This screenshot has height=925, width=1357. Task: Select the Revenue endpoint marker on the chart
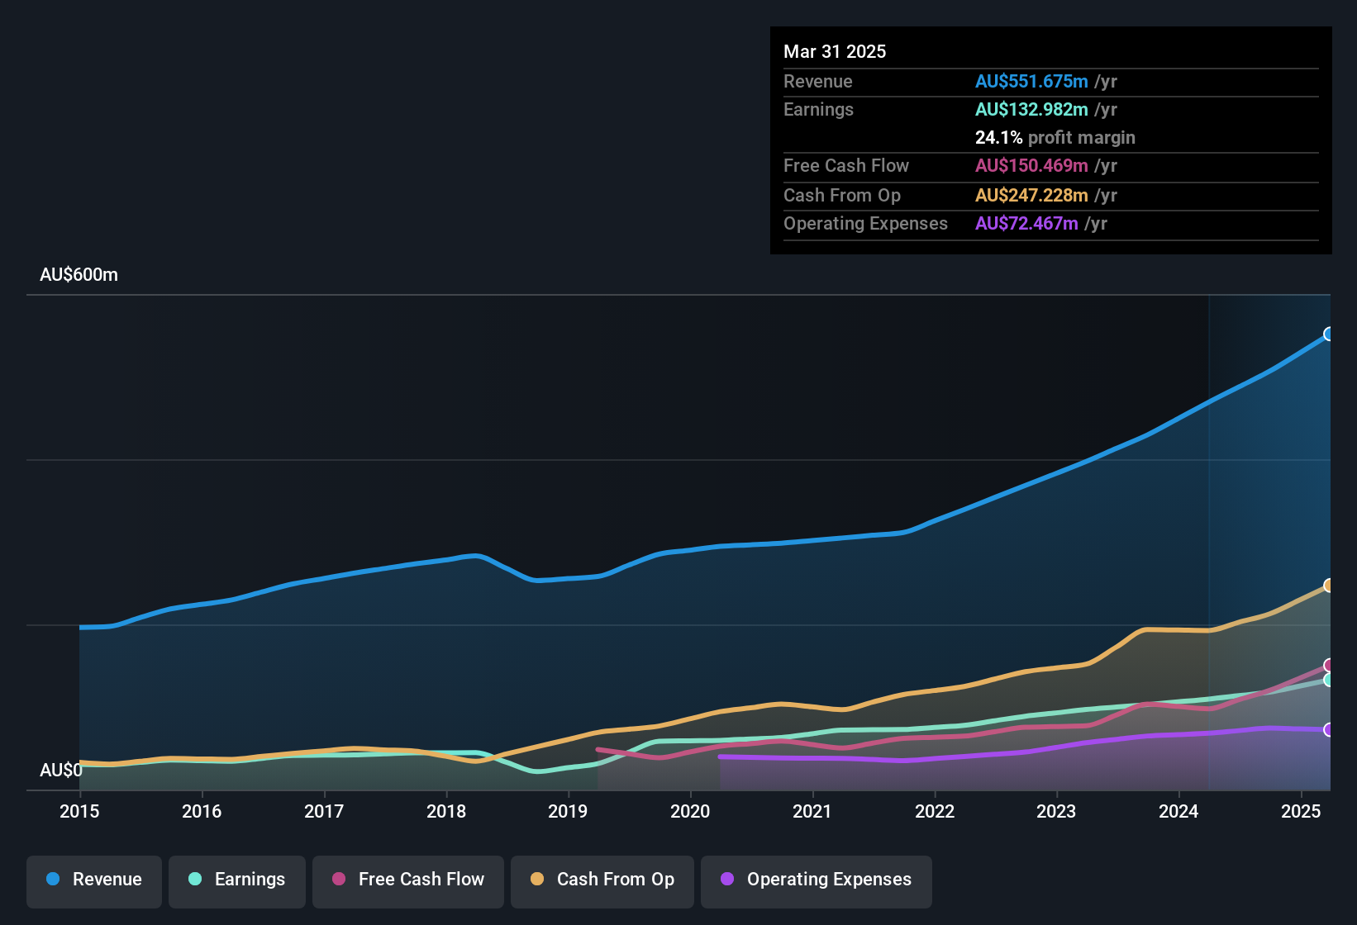pos(1329,334)
